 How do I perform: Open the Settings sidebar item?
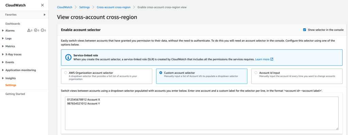click(x=11, y=85)
